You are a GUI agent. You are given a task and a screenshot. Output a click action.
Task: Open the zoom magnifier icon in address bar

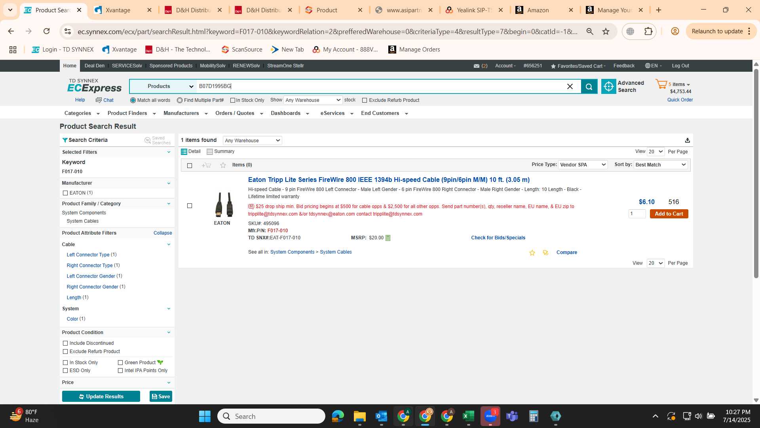click(590, 31)
